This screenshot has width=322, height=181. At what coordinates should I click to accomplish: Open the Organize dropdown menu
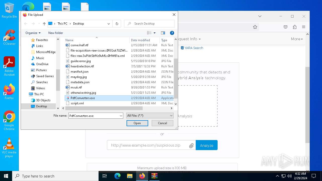33,33
